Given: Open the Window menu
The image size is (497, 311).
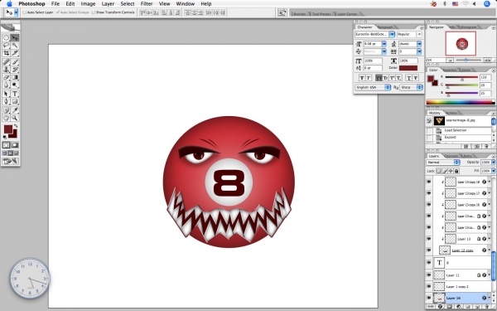Looking at the screenshot, I should click(x=185, y=4).
